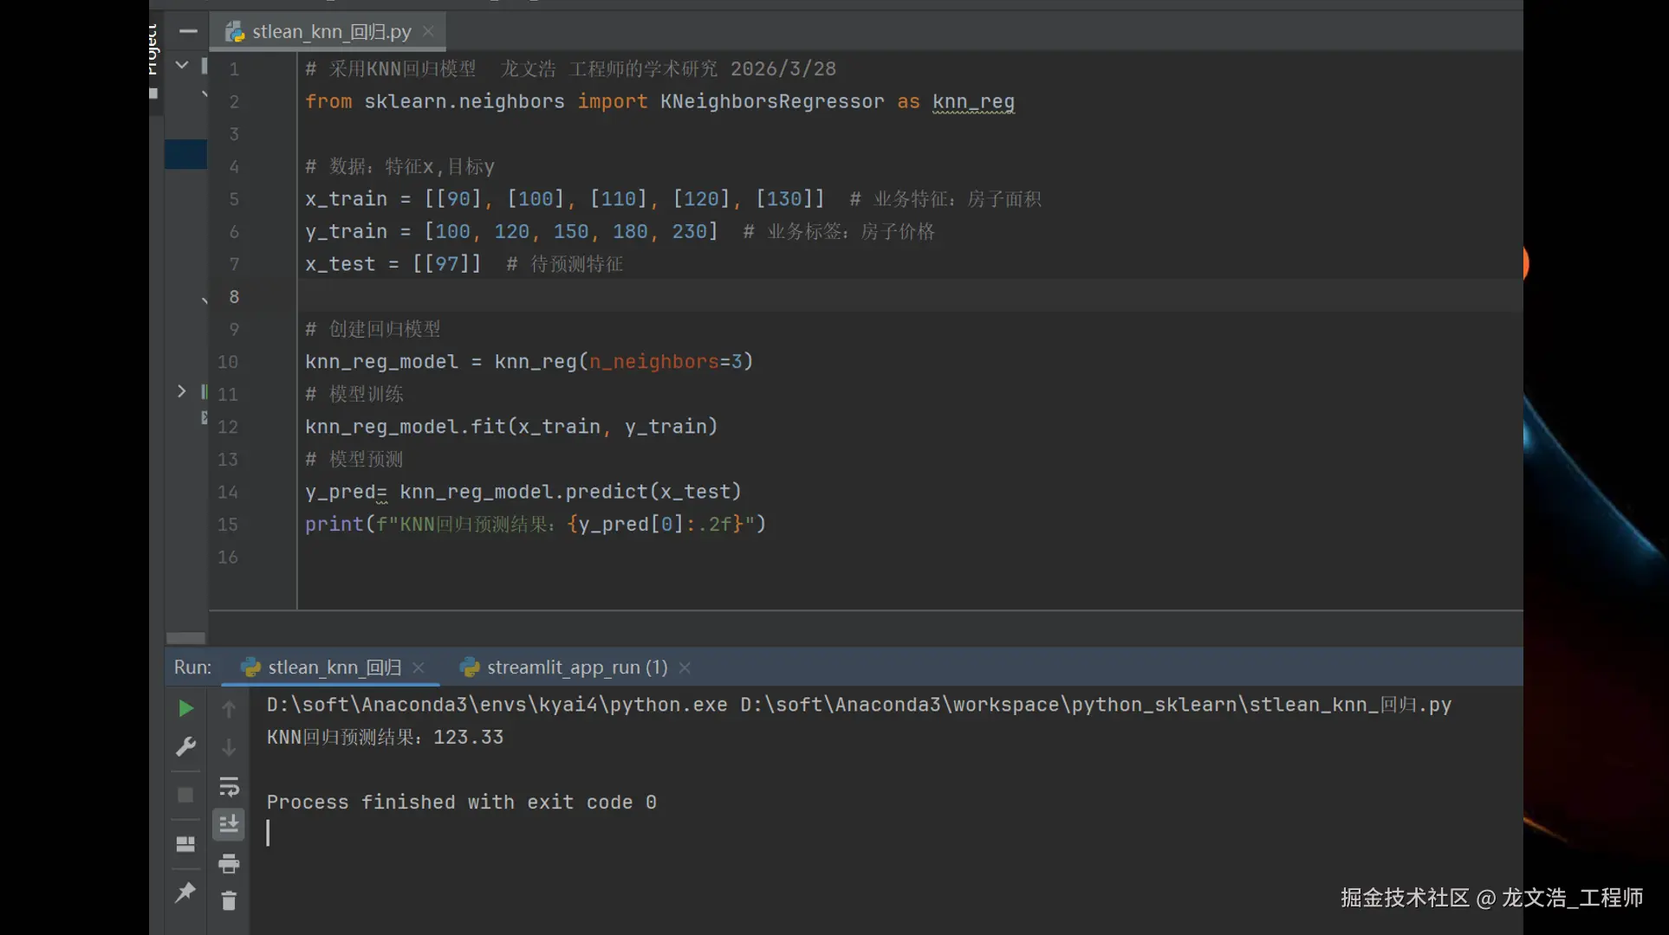
Task: Toggle soft-wrap in the Run console
Action: [229, 786]
